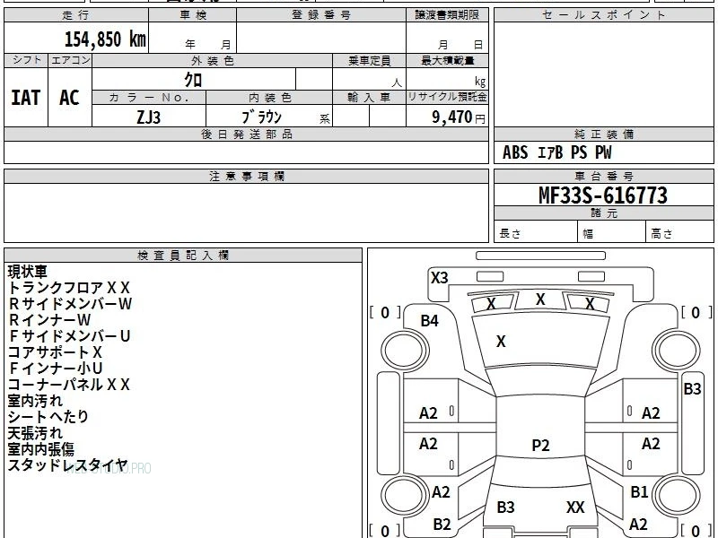Click the 登録番号 header

pos(321,15)
